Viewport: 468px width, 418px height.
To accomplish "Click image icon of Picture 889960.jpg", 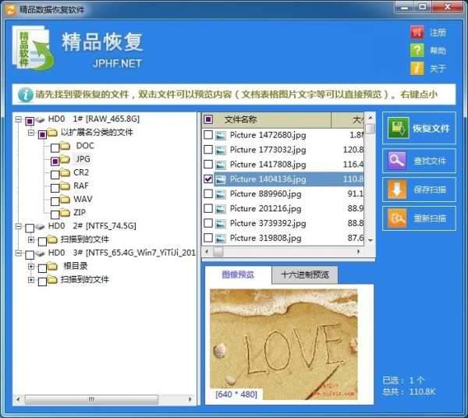I will (221, 194).
